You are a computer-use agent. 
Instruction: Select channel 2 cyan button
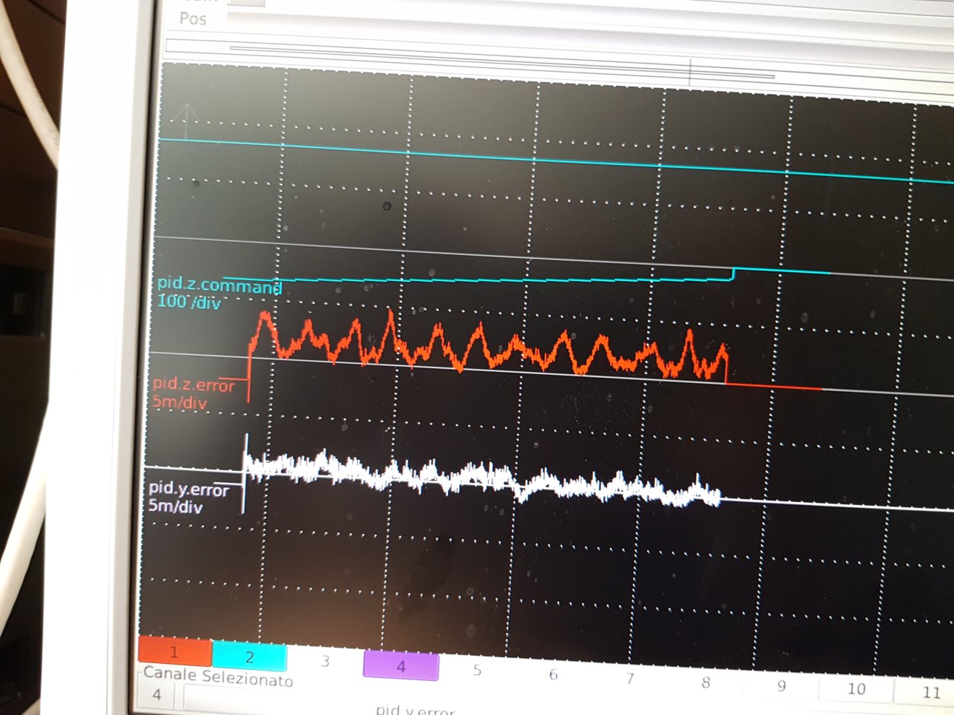(249, 656)
